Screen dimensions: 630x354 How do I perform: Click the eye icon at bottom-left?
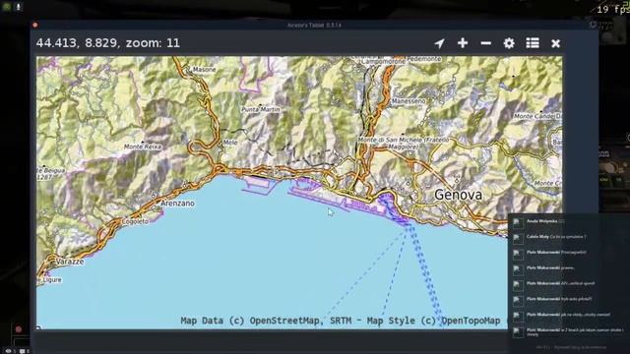[8, 351]
